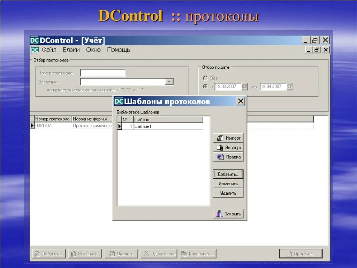Screen dimensions: 357x268
Task: Click the Протокол... button at bottom right
Action: coord(301,254)
